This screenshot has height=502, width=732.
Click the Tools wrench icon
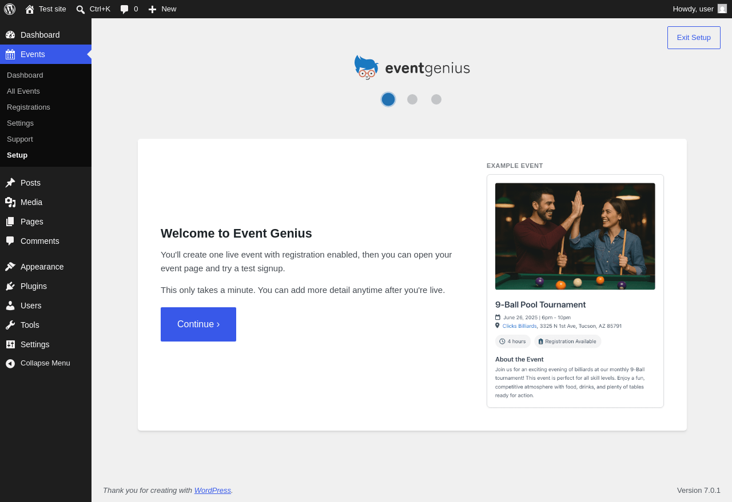[10, 325]
